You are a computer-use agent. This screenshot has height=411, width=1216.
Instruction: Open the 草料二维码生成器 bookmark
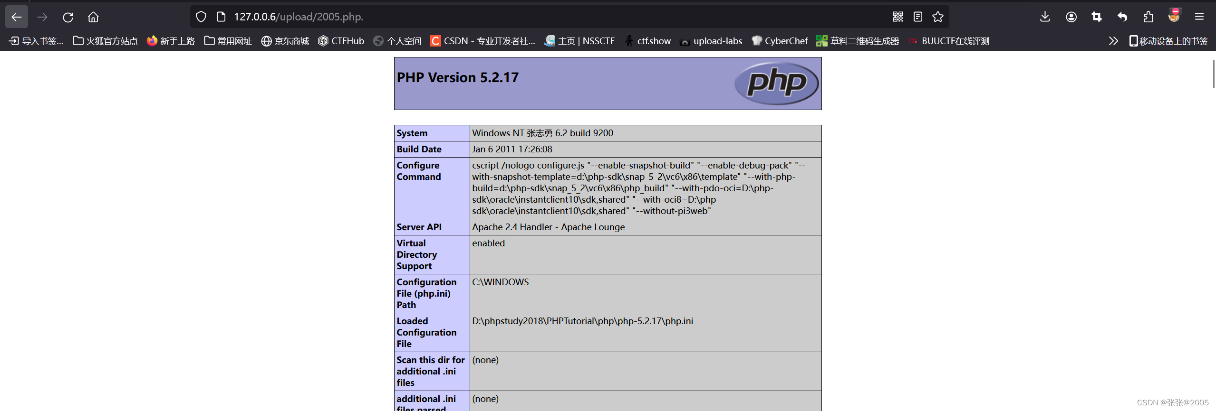(x=858, y=41)
